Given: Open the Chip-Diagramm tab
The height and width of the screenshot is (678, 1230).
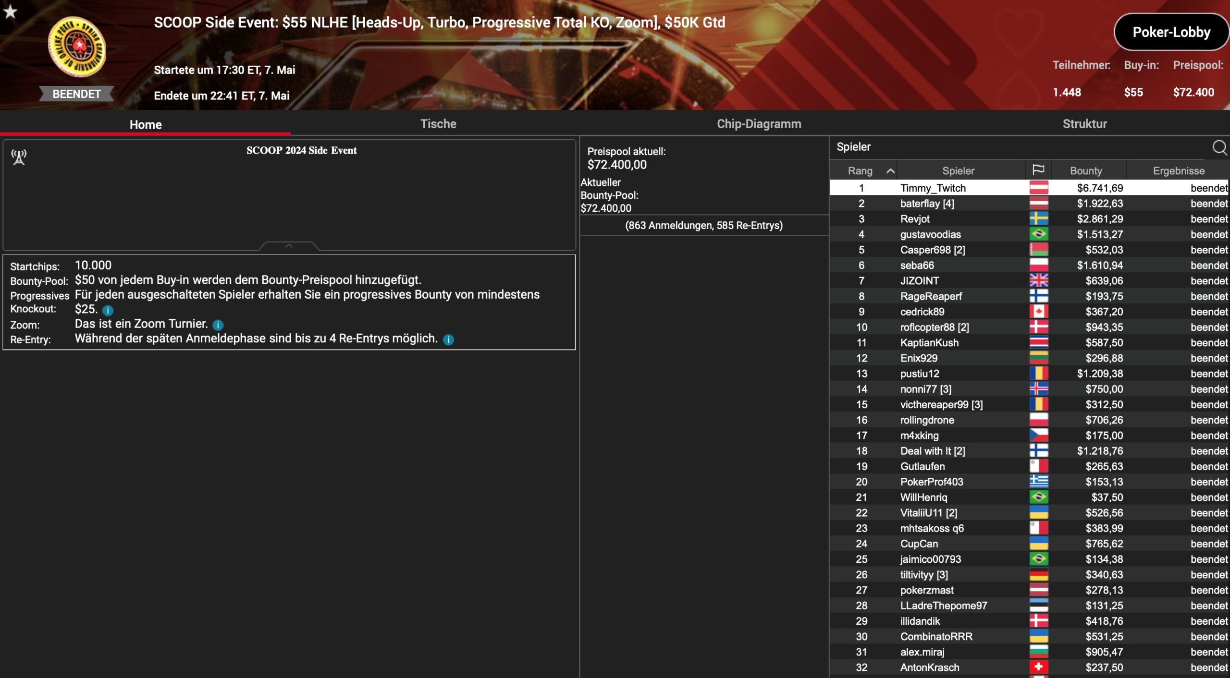Looking at the screenshot, I should coord(759,124).
